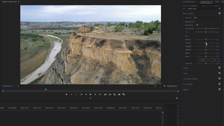Image resolution: width=224 pixels, height=126 pixels.
Task: Click the Auto button under Tone
Action: tap(215, 60)
